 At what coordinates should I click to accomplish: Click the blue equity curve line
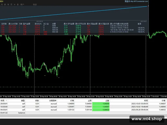pyautogui.click(x=74, y=13)
